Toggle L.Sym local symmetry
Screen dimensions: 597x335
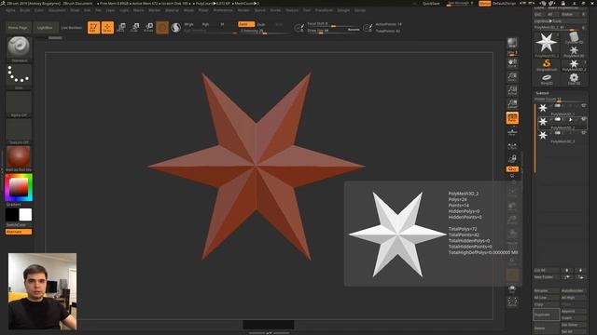(x=512, y=145)
